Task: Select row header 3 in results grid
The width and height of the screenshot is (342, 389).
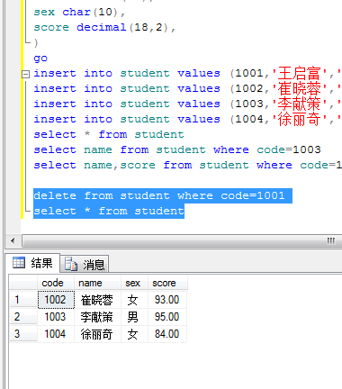Action: [x=23, y=334]
